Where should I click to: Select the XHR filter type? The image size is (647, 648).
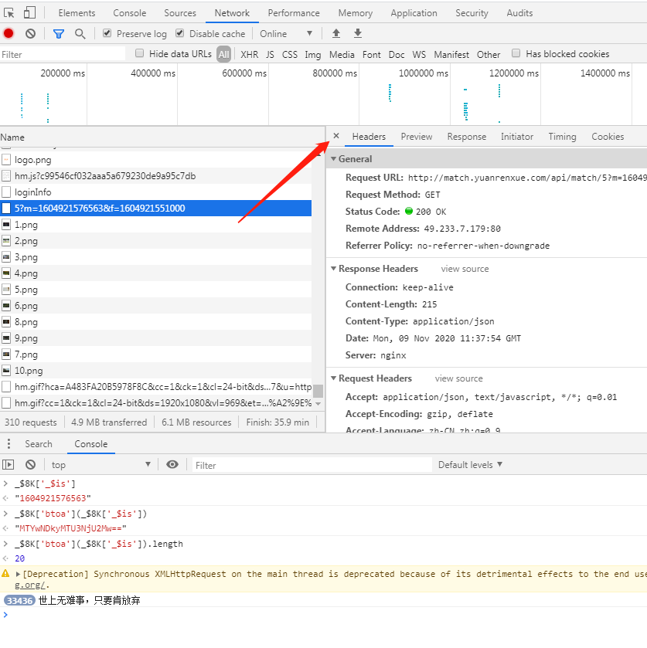pyautogui.click(x=249, y=54)
